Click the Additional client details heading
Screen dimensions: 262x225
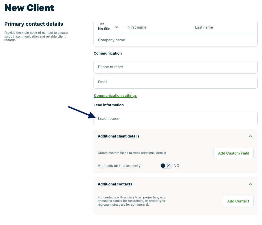point(118,136)
